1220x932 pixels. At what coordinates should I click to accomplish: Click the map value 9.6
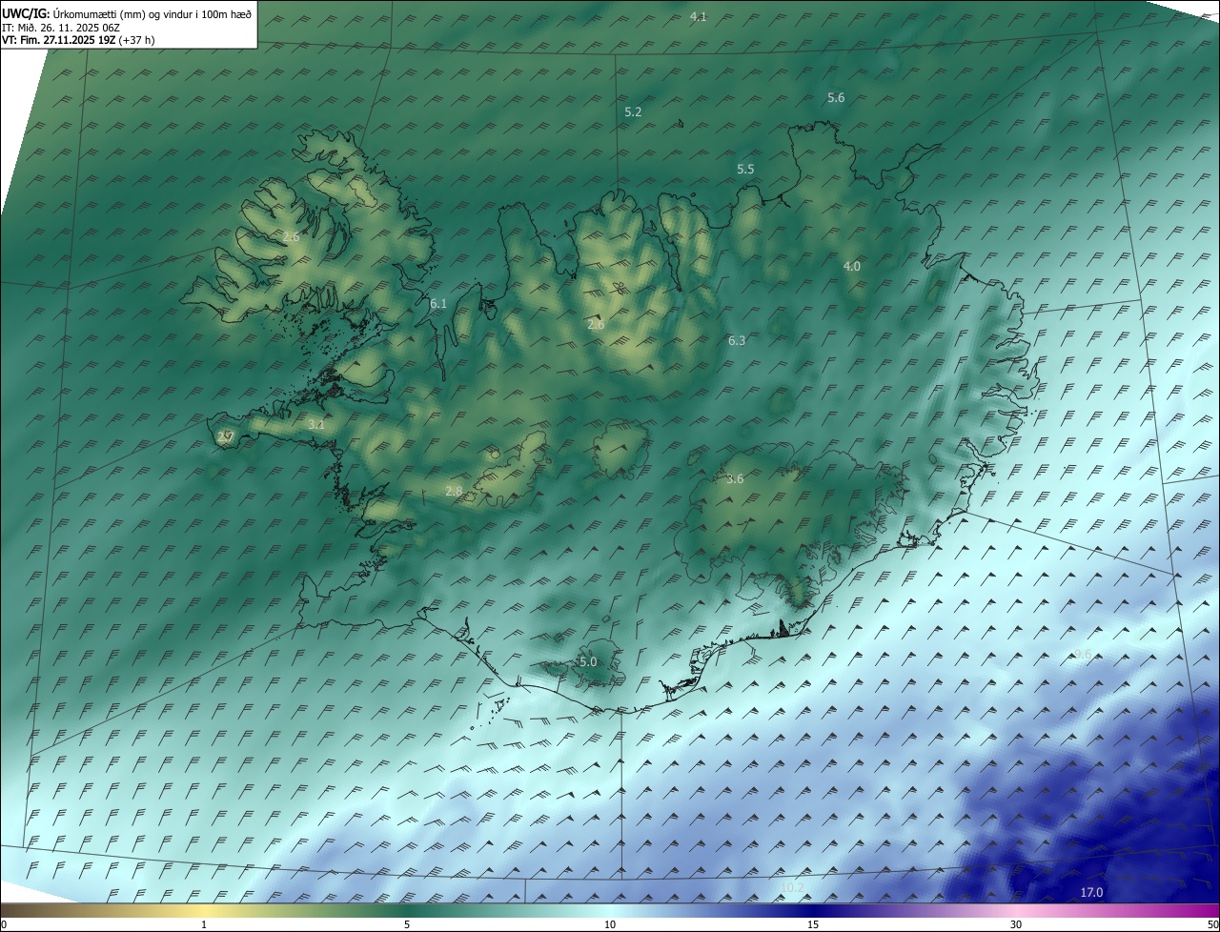tap(1083, 654)
